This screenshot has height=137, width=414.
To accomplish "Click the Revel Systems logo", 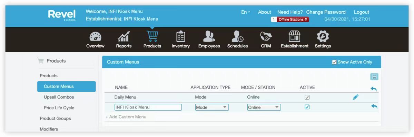I will tap(62, 15).
